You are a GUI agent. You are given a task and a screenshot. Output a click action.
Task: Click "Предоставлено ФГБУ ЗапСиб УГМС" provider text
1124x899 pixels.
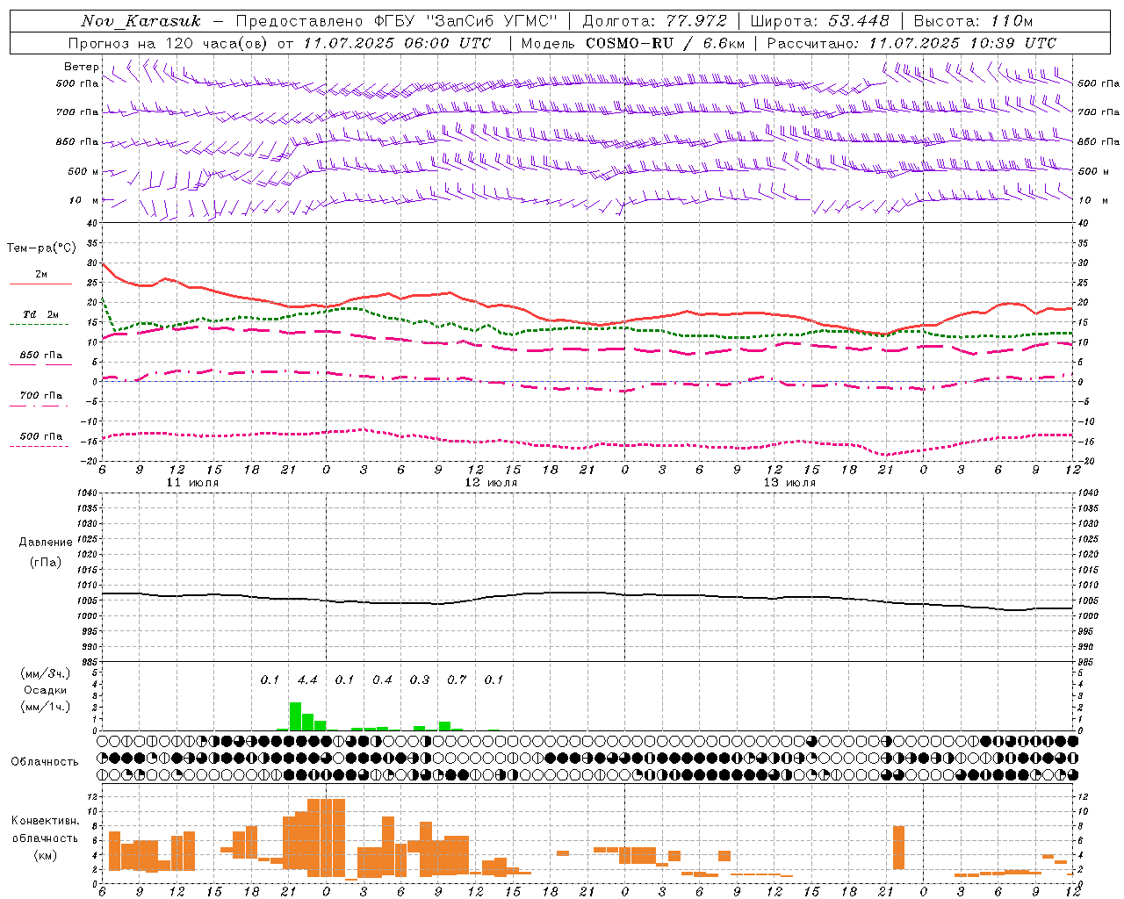tap(397, 21)
